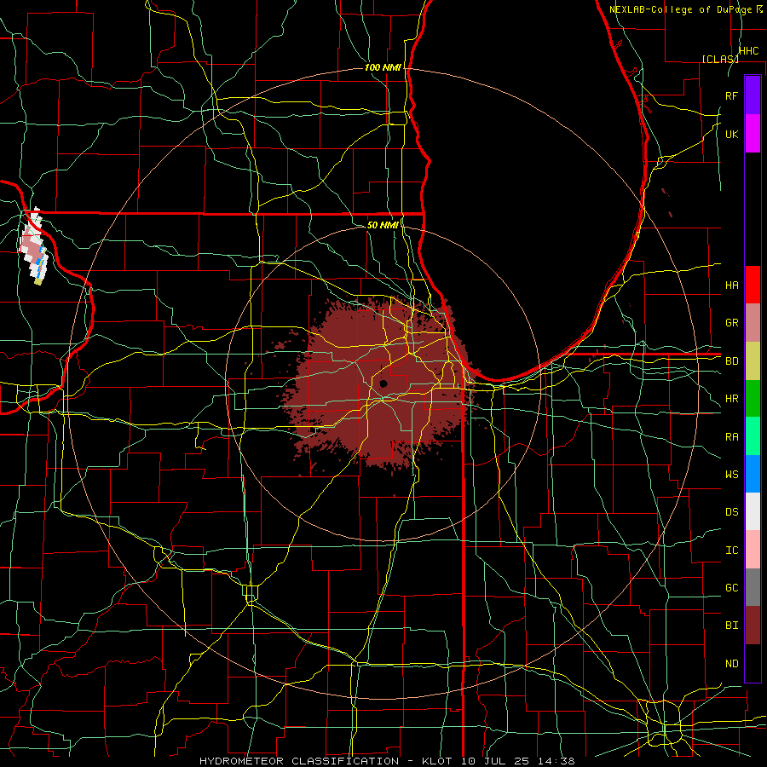Click the HYDROMETEOR CLASSIFICATION title text

pyautogui.click(x=299, y=761)
